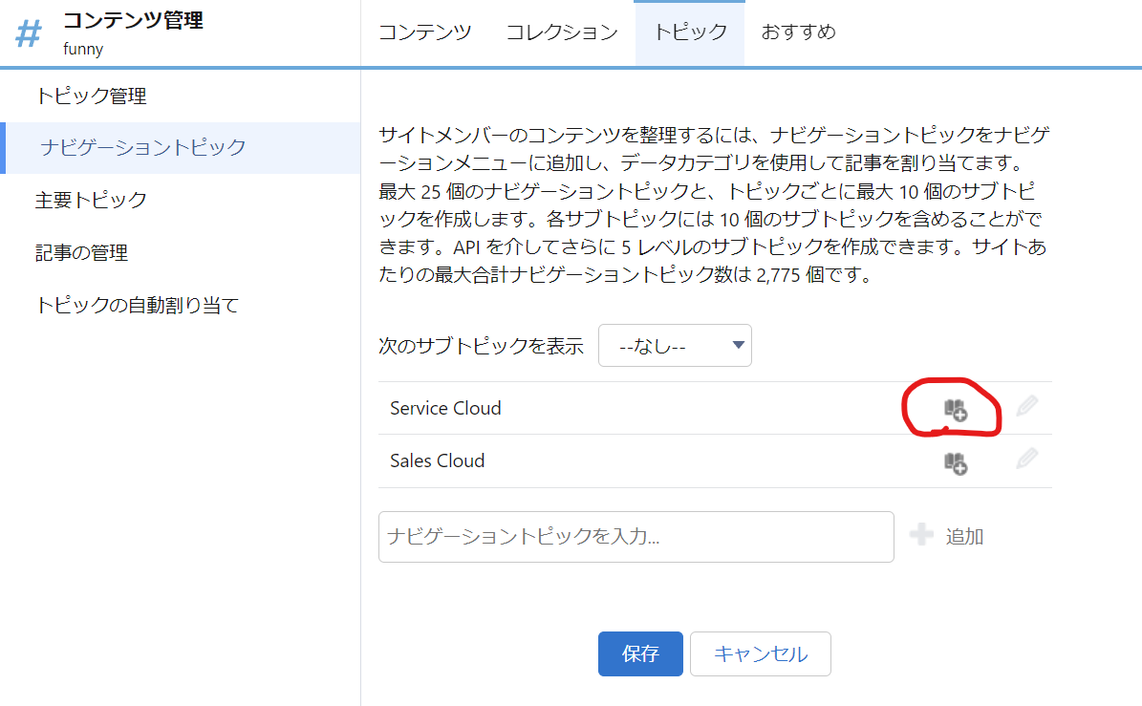Click the add-article icon for Service Cloud
The image size is (1142, 706).
(x=956, y=410)
